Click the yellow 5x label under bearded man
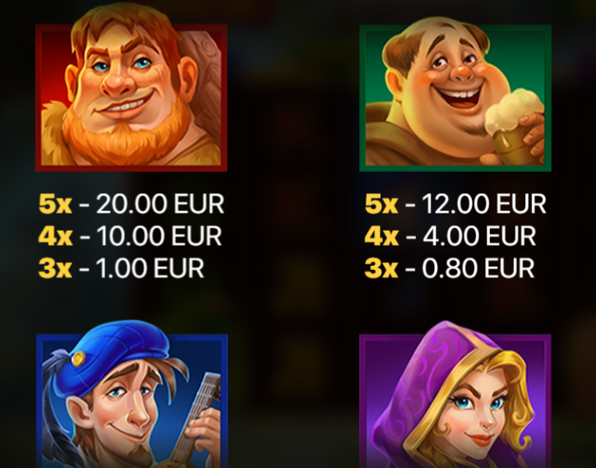Viewport: 596px width, 468px height. point(56,204)
